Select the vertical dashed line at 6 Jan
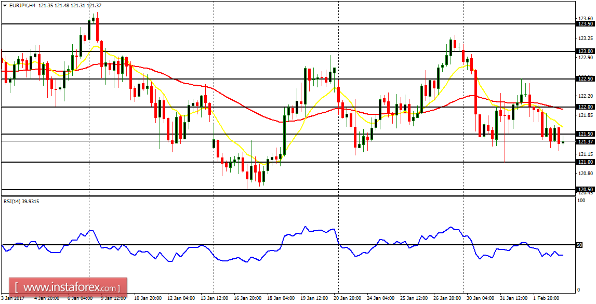 (x=89, y=104)
